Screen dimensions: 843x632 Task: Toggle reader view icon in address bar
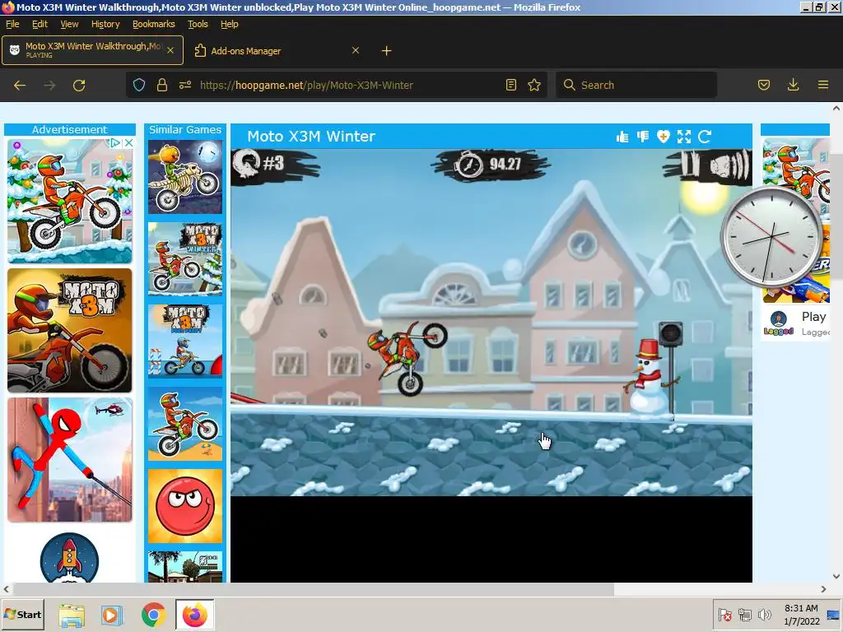coord(511,85)
